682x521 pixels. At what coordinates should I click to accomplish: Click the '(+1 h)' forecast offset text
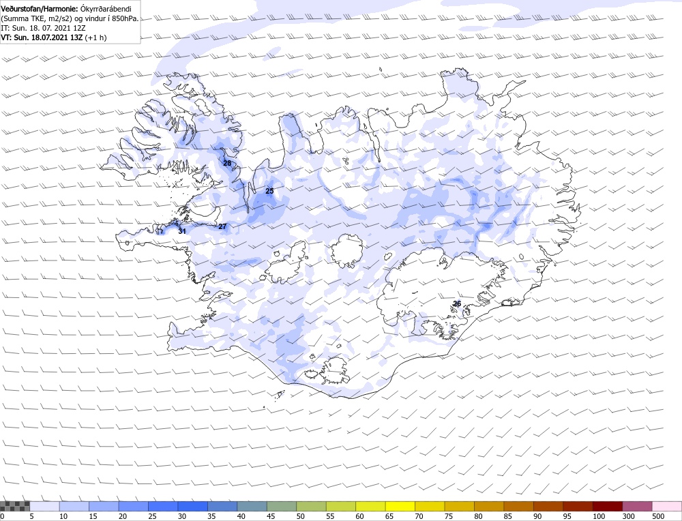tap(95, 38)
